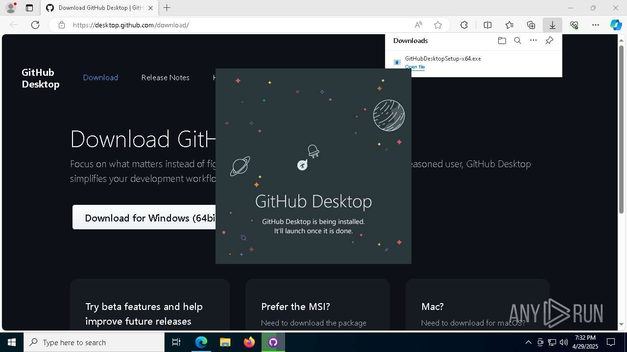
Task: Close the Download GitHub Desktop tab
Action: [x=150, y=8]
